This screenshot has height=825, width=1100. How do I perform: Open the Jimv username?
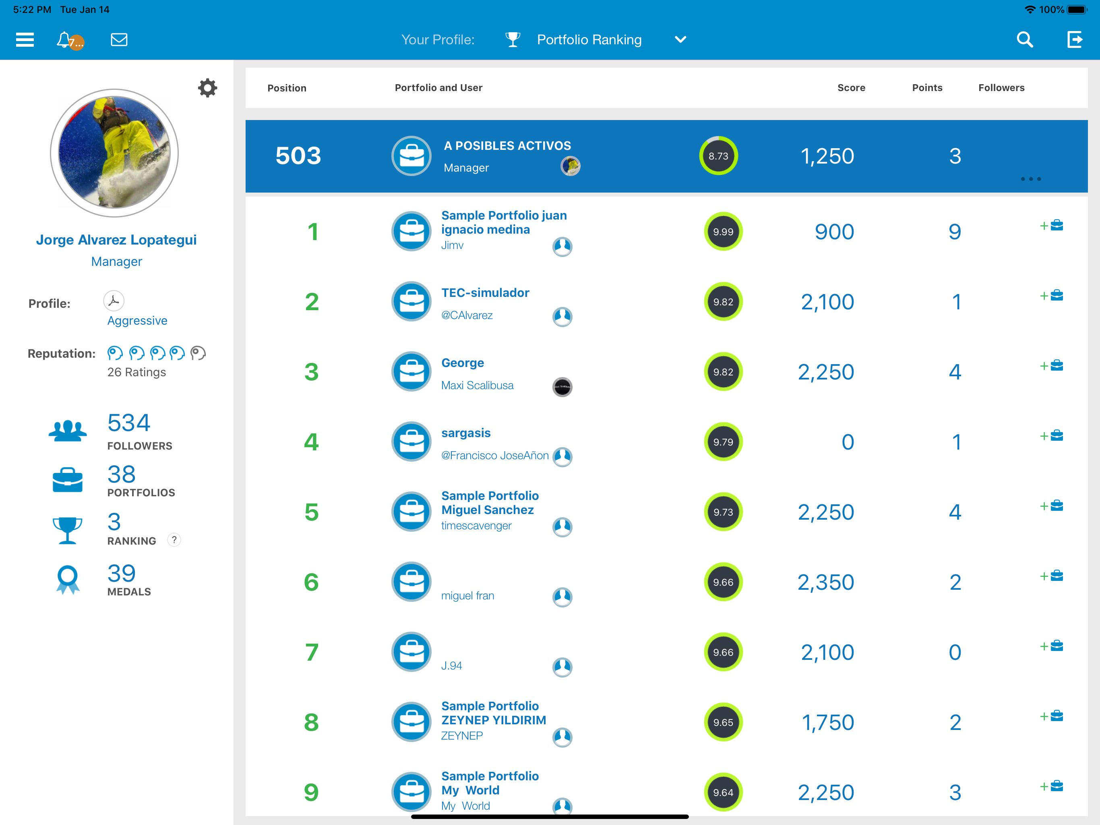click(x=452, y=245)
